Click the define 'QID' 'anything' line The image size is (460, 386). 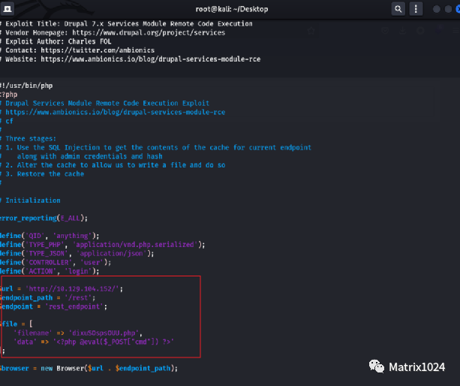point(50,236)
